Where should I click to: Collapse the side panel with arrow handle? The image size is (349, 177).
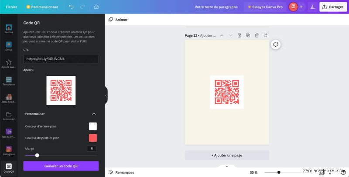[106, 95]
